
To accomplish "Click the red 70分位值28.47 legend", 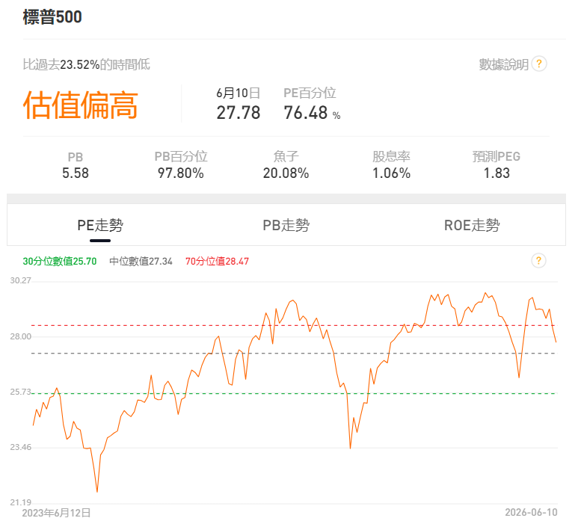I will pos(217,261).
